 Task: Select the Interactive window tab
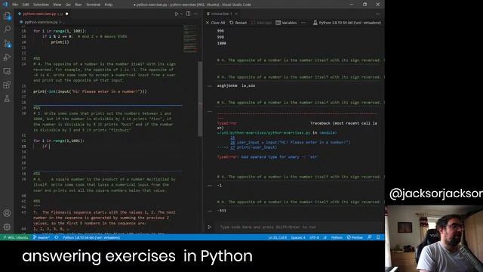coord(223,14)
